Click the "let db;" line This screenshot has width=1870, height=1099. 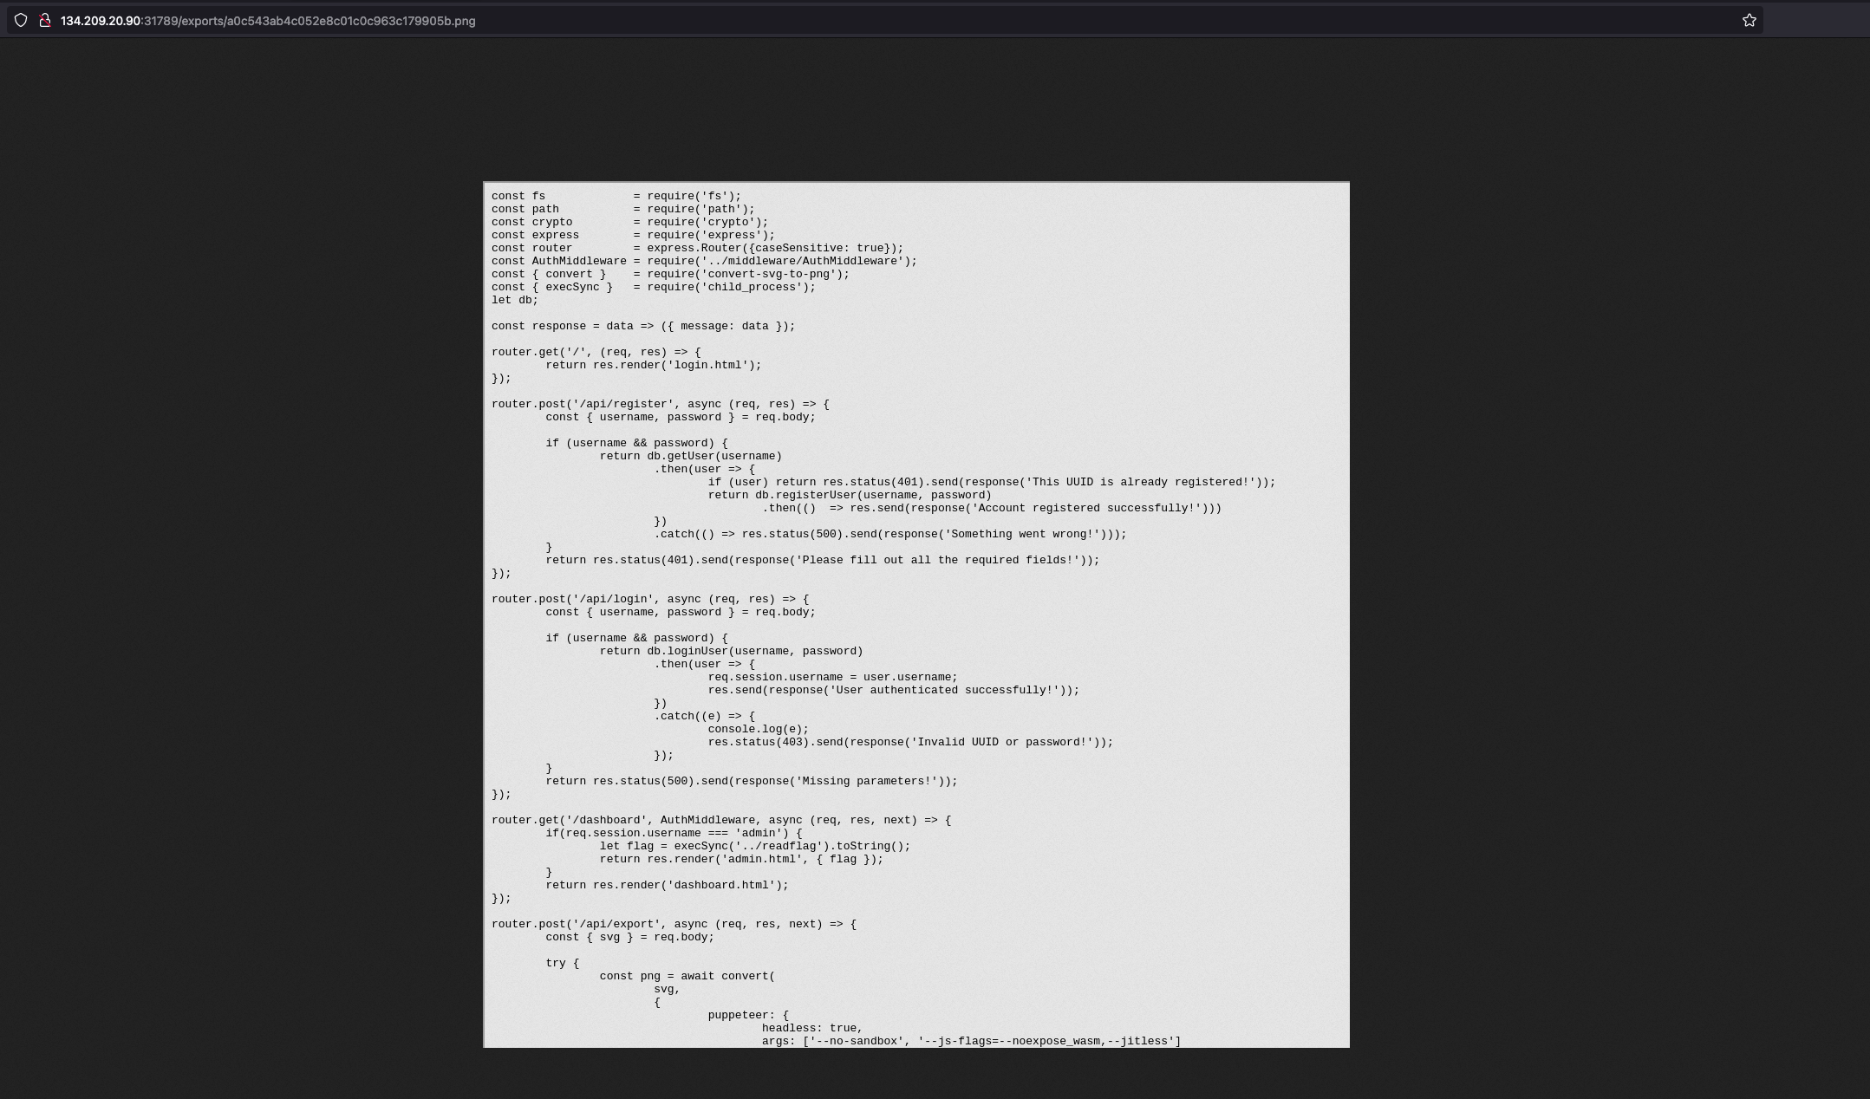(515, 300)
